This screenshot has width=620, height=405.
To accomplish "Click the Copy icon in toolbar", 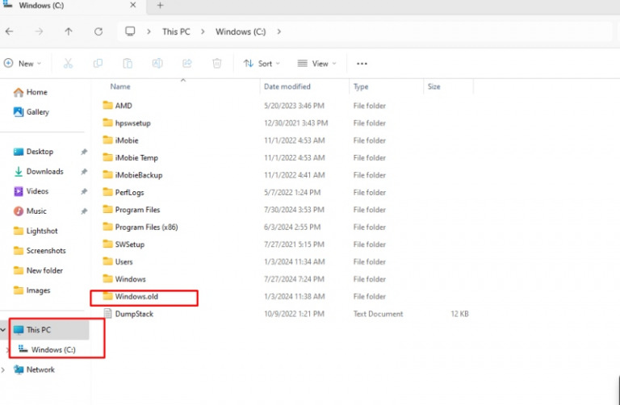I will point(98,63).
